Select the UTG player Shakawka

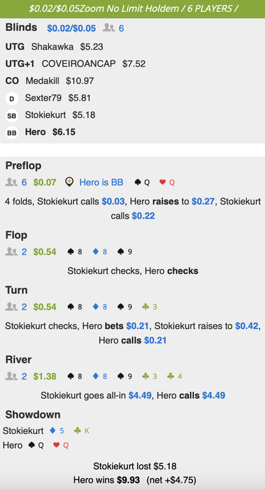tap(52, 47)
